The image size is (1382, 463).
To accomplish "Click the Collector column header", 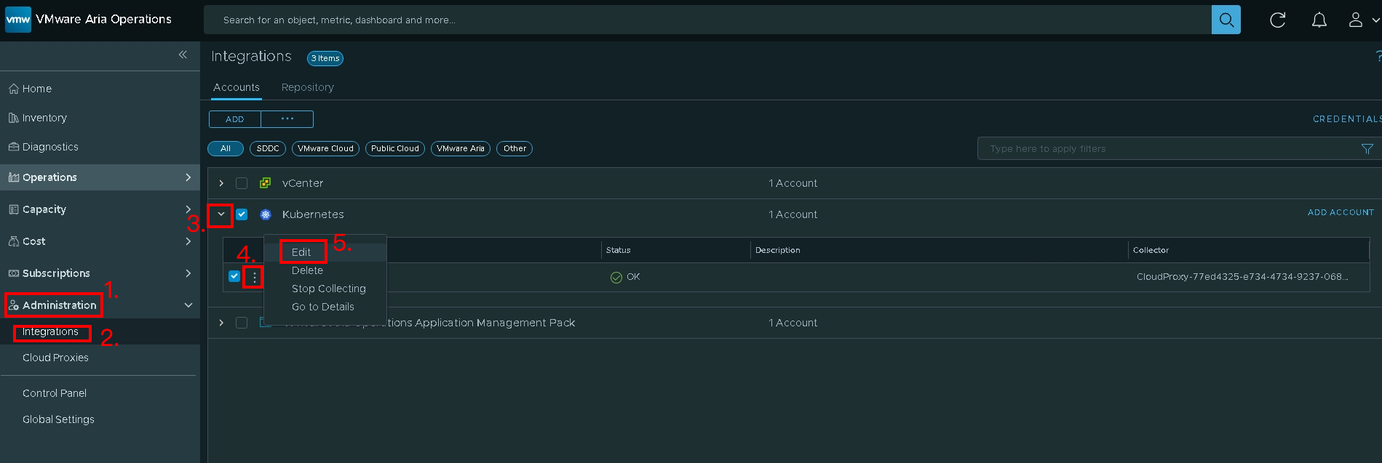I will pyautogui.click(x=1151, y=250).
